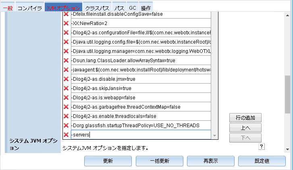This screenshot has height=170, width=293.
Task: Switch to the 一般 tab
Action: [8, 8]
